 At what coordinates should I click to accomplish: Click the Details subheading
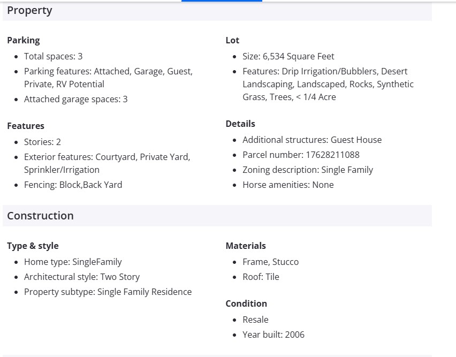point(240,124)
